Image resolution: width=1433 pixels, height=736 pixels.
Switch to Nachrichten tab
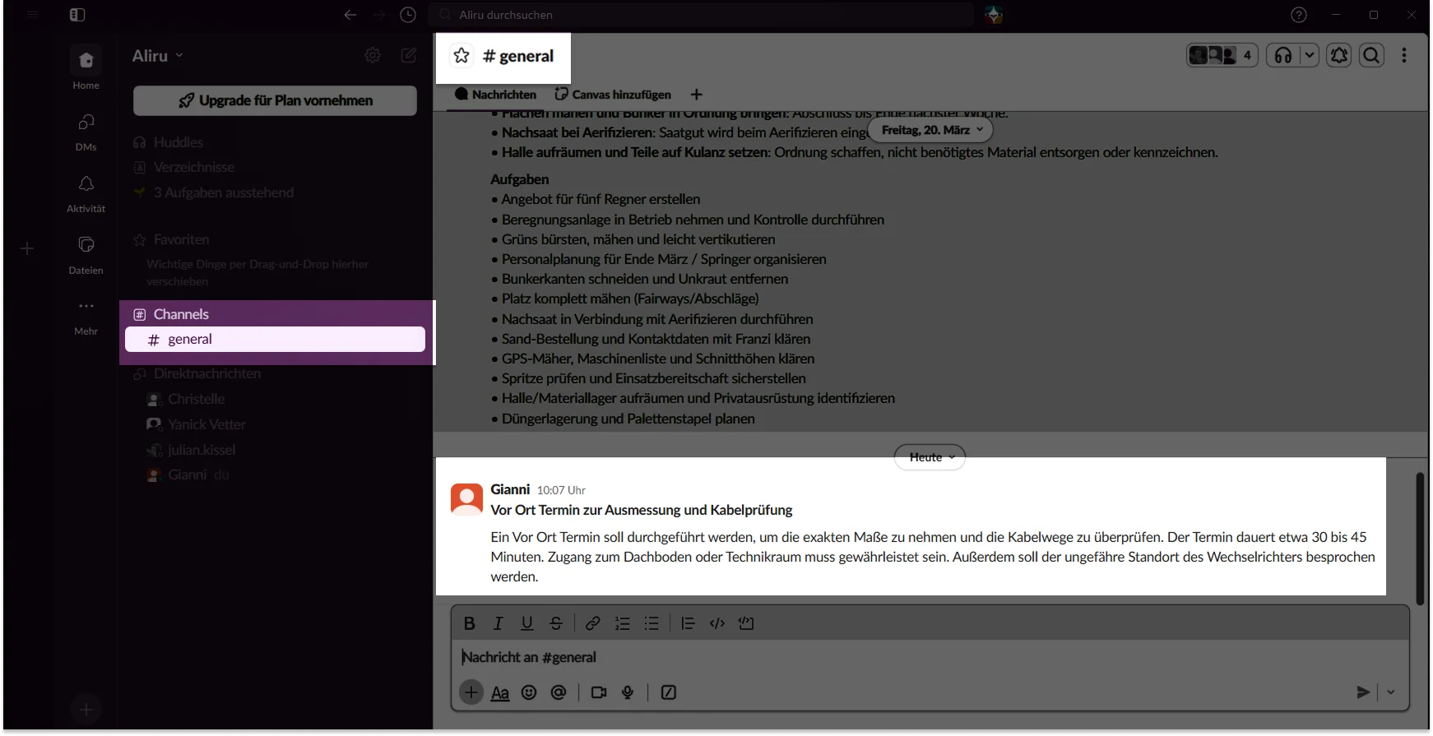click(495, 95)
